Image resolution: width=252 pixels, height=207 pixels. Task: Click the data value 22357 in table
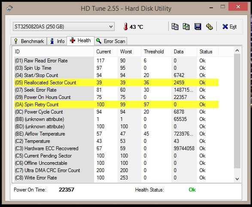tap(180, 97)
